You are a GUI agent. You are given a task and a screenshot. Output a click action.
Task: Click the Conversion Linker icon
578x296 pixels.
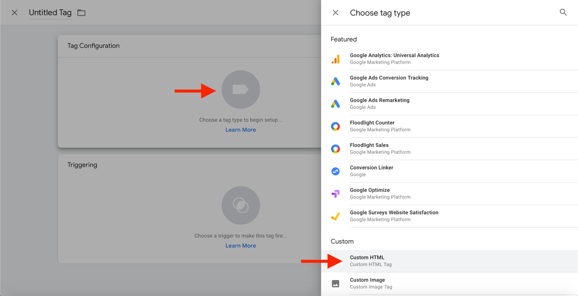pyautogui.click(x=335, y=171)
